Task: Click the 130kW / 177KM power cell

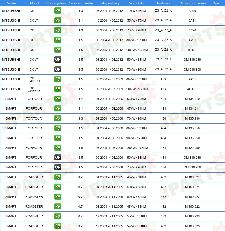Action: (x=137, y=148)
